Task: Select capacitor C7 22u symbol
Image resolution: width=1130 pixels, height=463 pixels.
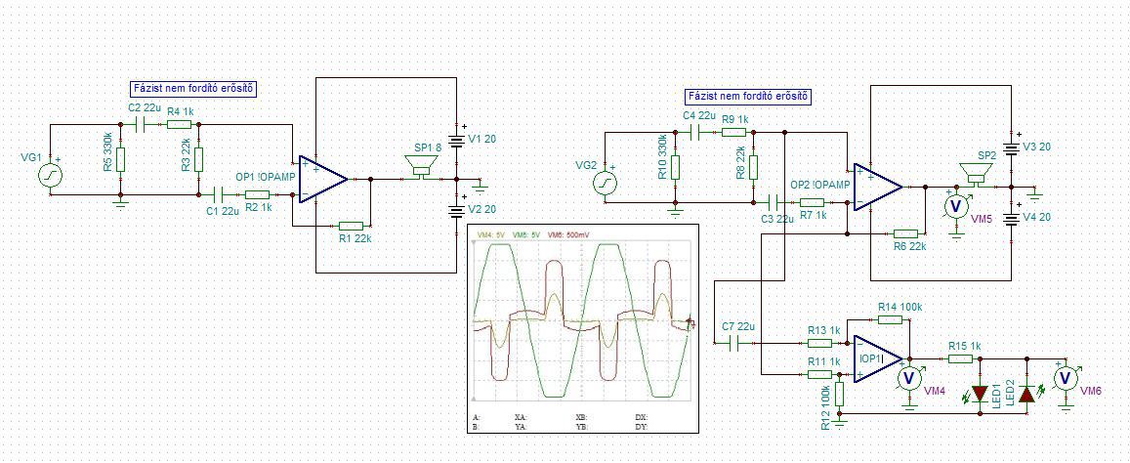Action: (733, 343)
